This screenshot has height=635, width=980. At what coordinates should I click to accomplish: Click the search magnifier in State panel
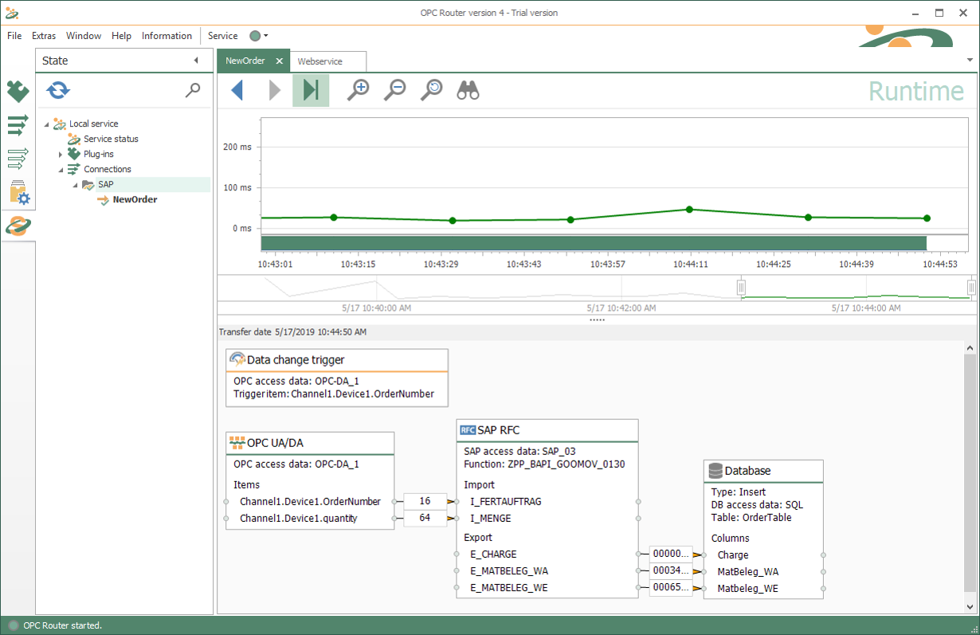point(193,90)
